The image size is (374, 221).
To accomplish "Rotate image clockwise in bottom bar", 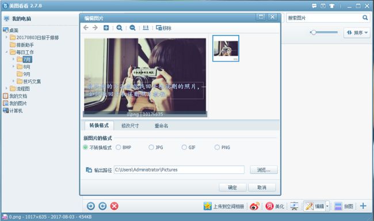I will coord(102,206).
